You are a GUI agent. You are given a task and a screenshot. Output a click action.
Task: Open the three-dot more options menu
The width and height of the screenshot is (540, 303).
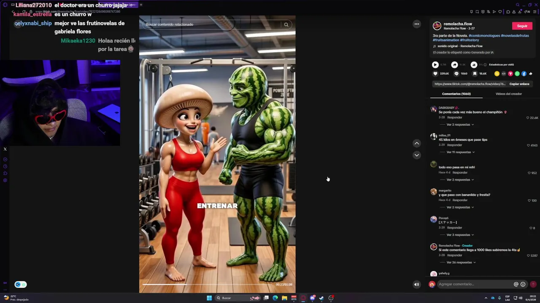pos(416,24)
